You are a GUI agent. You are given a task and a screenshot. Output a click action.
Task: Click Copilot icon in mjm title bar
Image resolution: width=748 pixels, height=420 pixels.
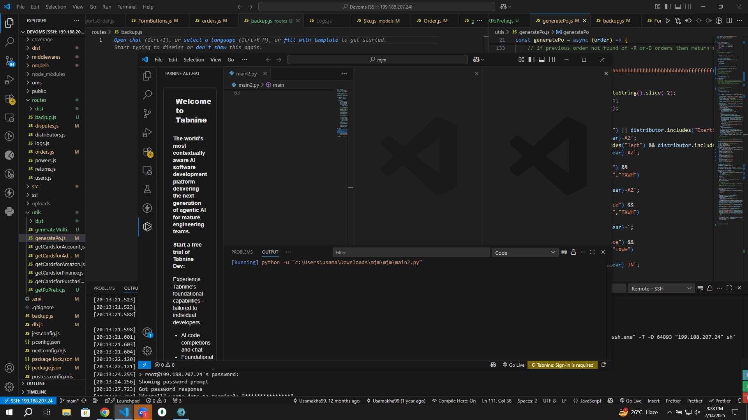pyautogui.click(x=476, y=59)
